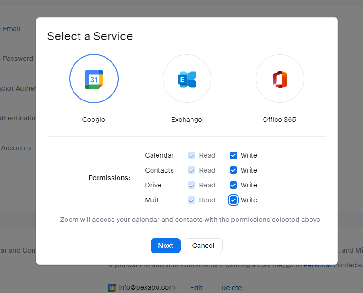
Task: Delete the info@pexabo.com account
Action: 231,288
